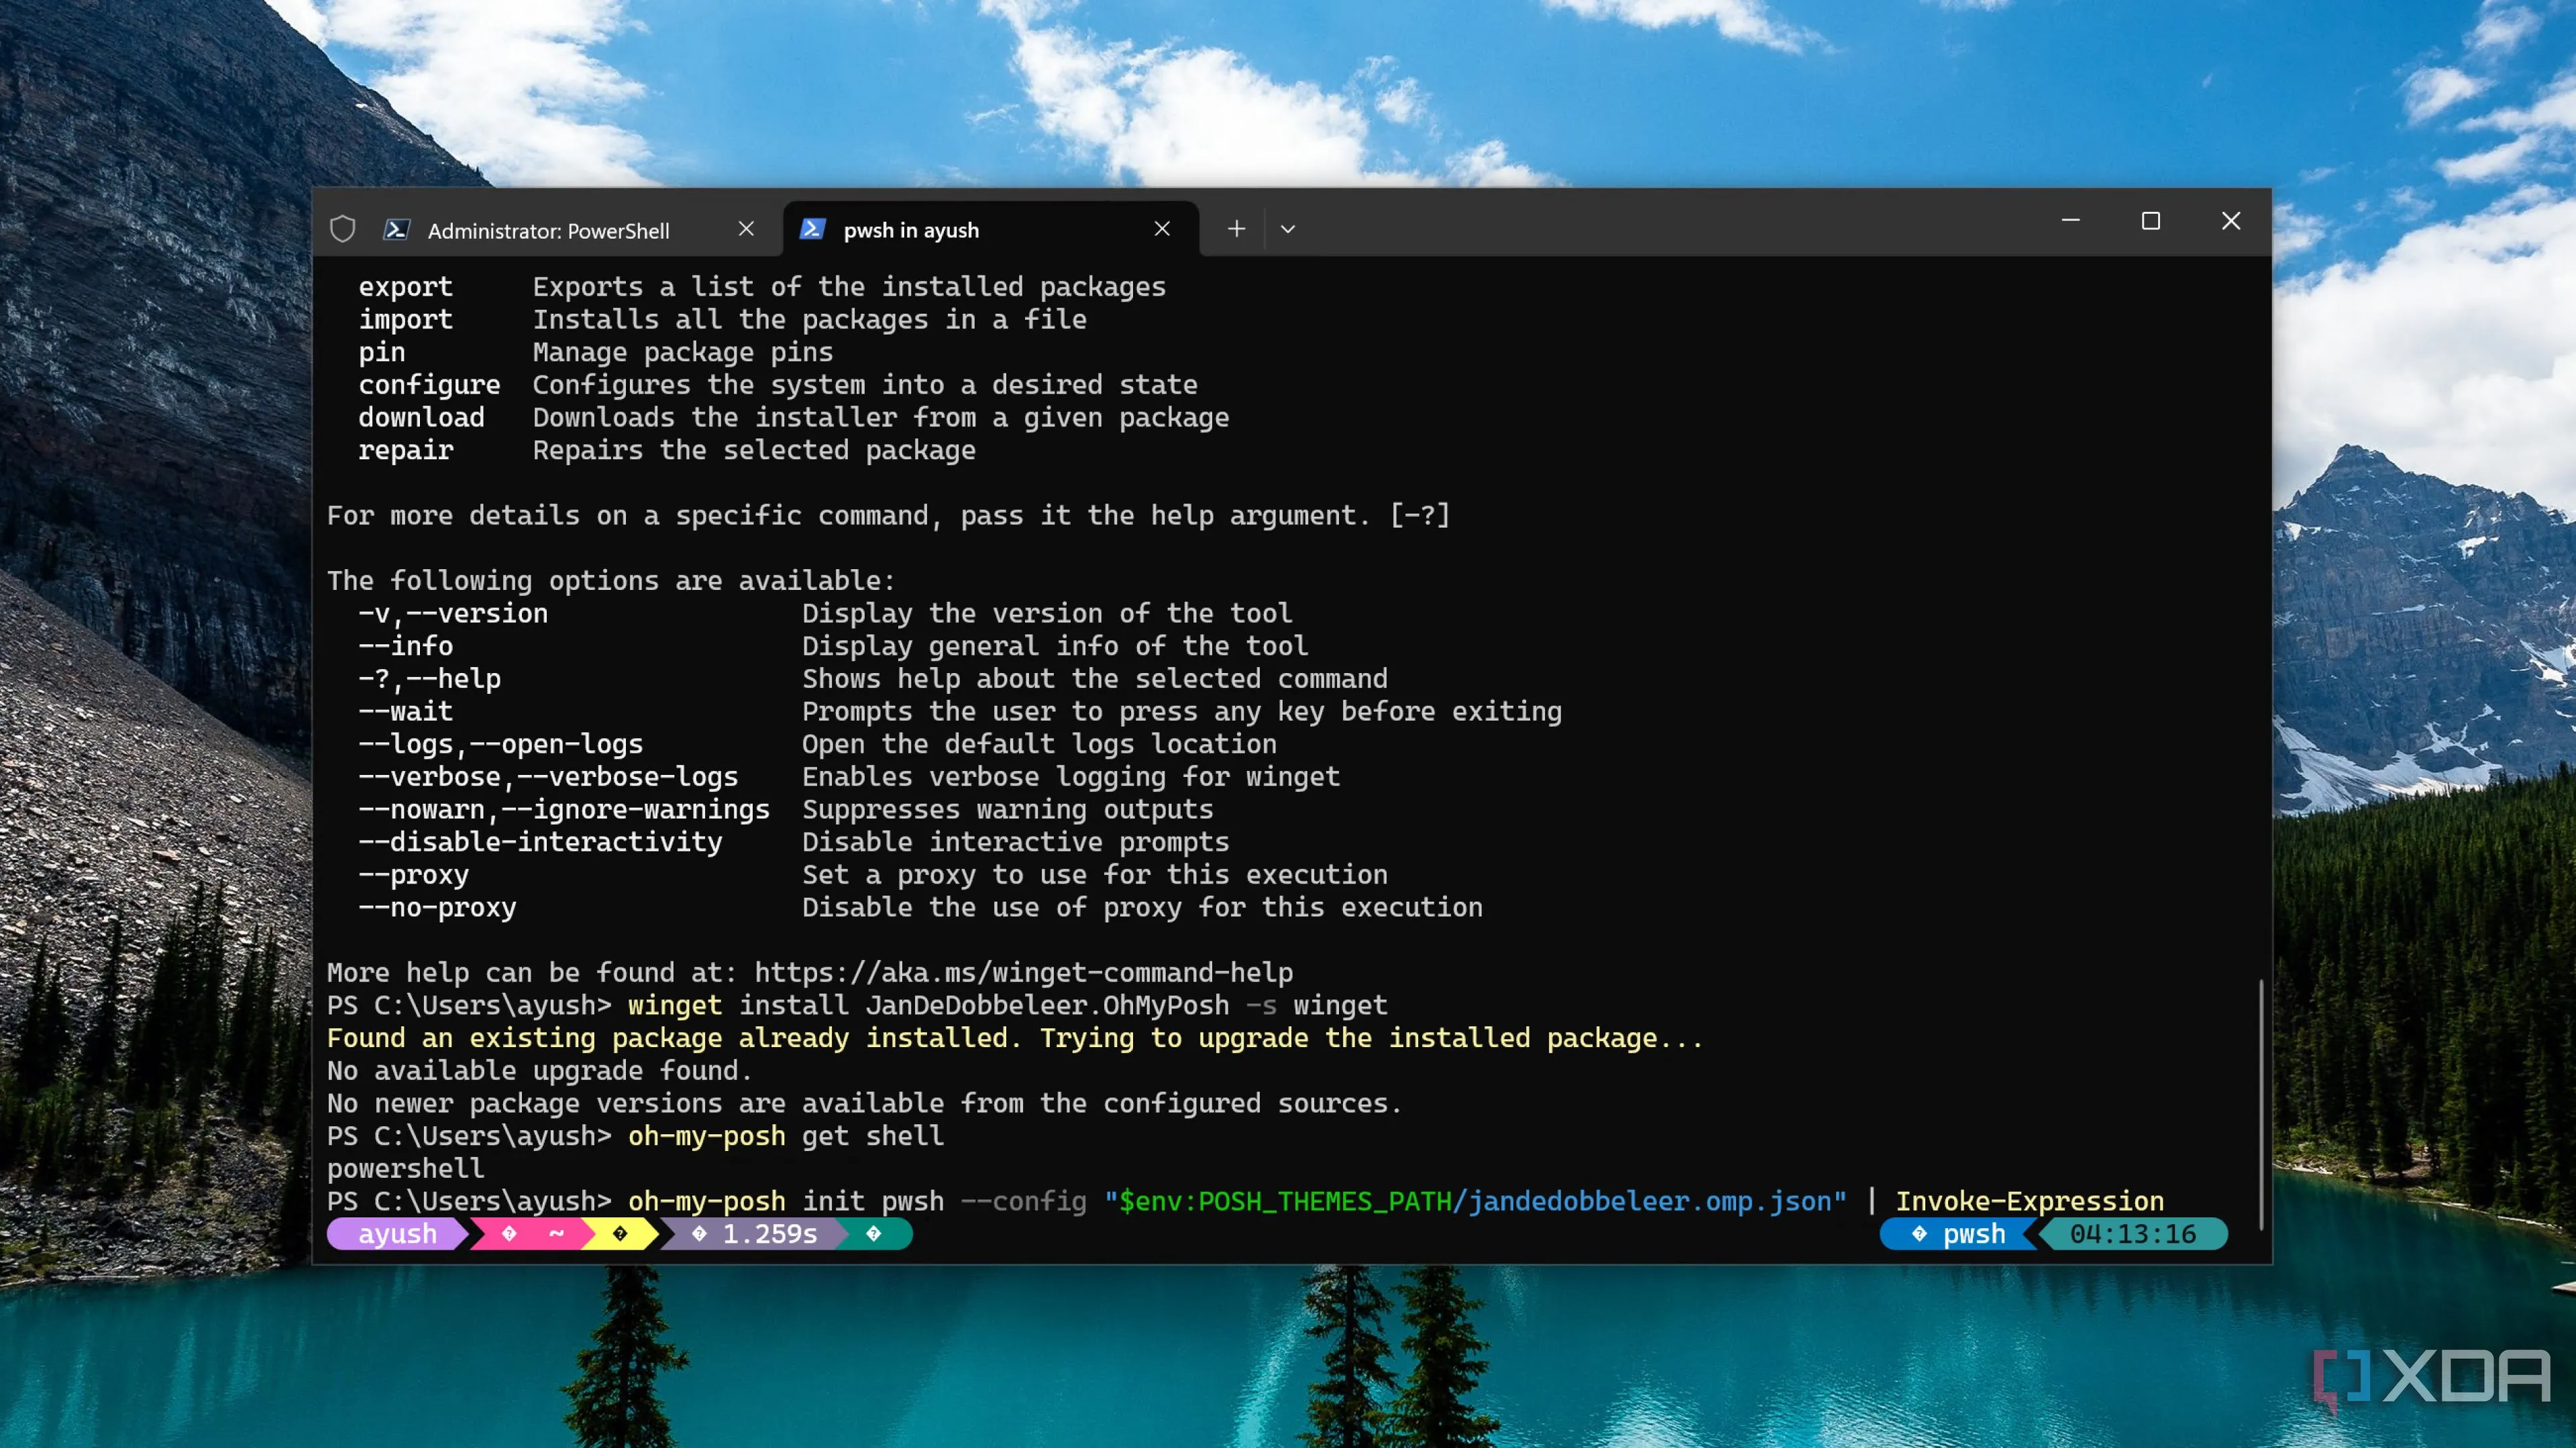Click the PowerShell icon on the Administrator tab
The image size is (2576, 1448).
point(396,229)
